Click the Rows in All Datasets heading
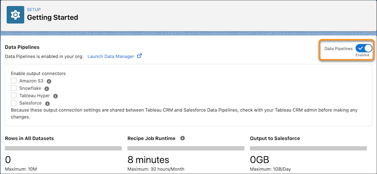 pyautogui.click(x=29, y=138)
